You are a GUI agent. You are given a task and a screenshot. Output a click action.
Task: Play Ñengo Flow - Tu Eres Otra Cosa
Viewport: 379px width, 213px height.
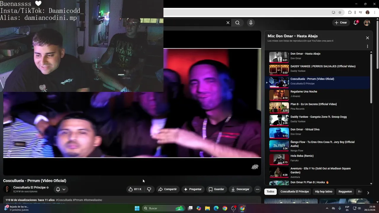click(x=318, y=146)
